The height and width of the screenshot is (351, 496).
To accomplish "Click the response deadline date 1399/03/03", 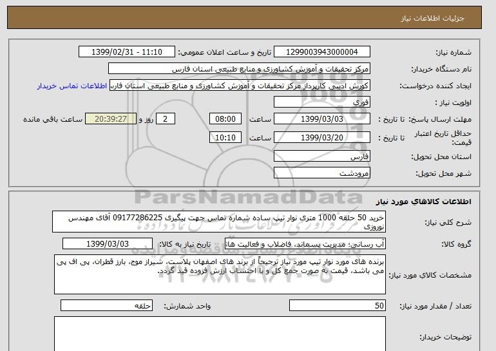I will tap(321, 119).
